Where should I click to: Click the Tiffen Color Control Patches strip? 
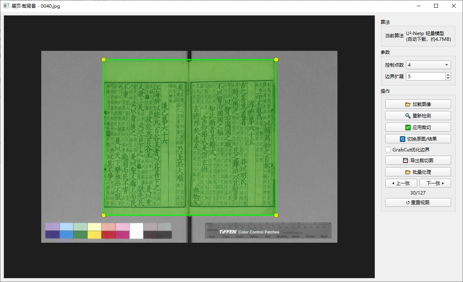(268, 230)
